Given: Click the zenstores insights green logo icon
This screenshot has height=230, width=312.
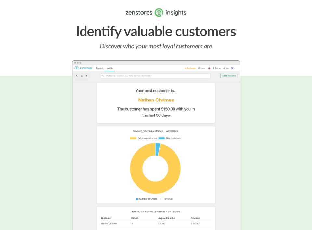Looking at the screenshot, I should coord(159,13).
